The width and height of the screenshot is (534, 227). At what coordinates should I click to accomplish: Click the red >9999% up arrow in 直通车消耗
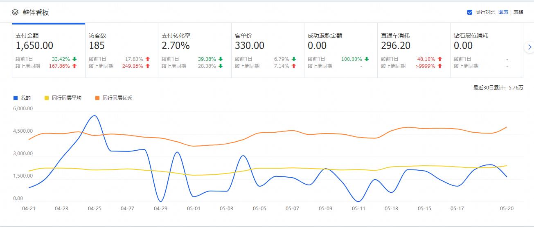440,66
